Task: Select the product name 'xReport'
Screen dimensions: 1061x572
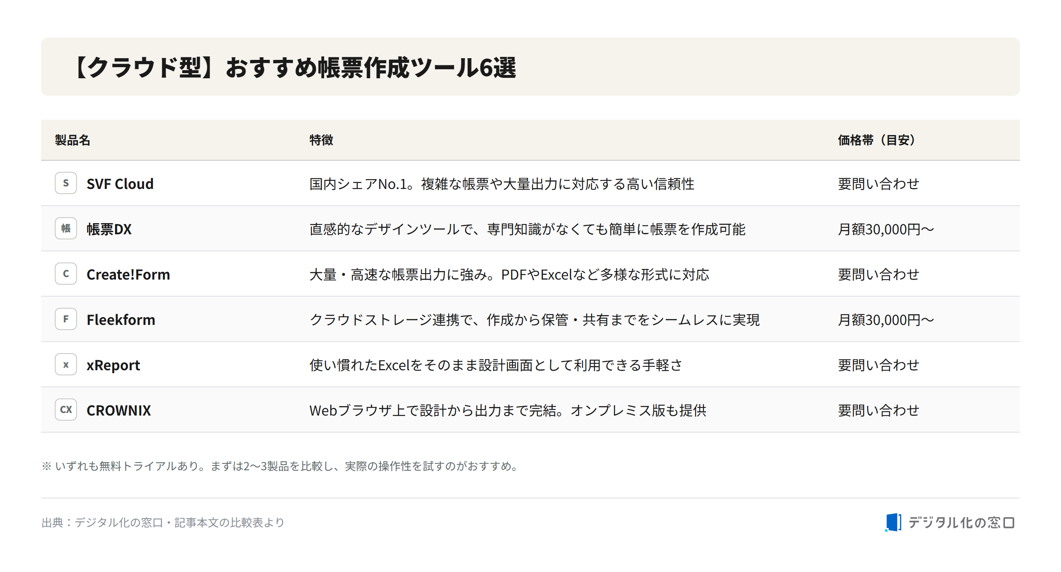Action: pos(113,365)
